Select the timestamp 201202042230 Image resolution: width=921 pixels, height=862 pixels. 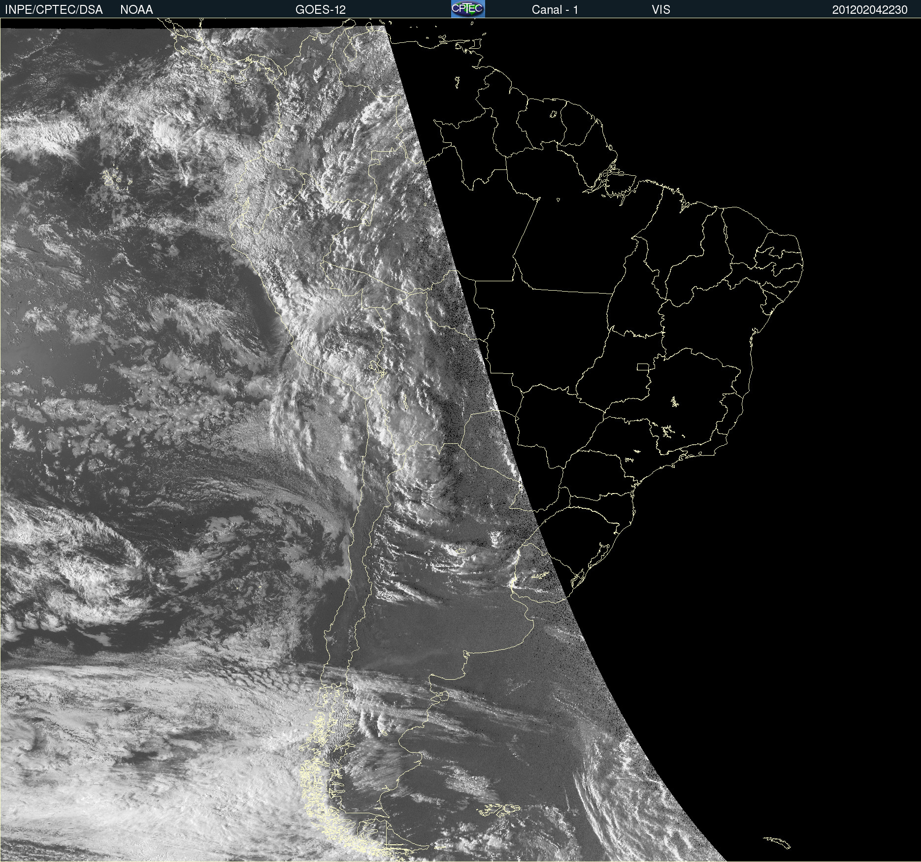[x=870, y=10]
